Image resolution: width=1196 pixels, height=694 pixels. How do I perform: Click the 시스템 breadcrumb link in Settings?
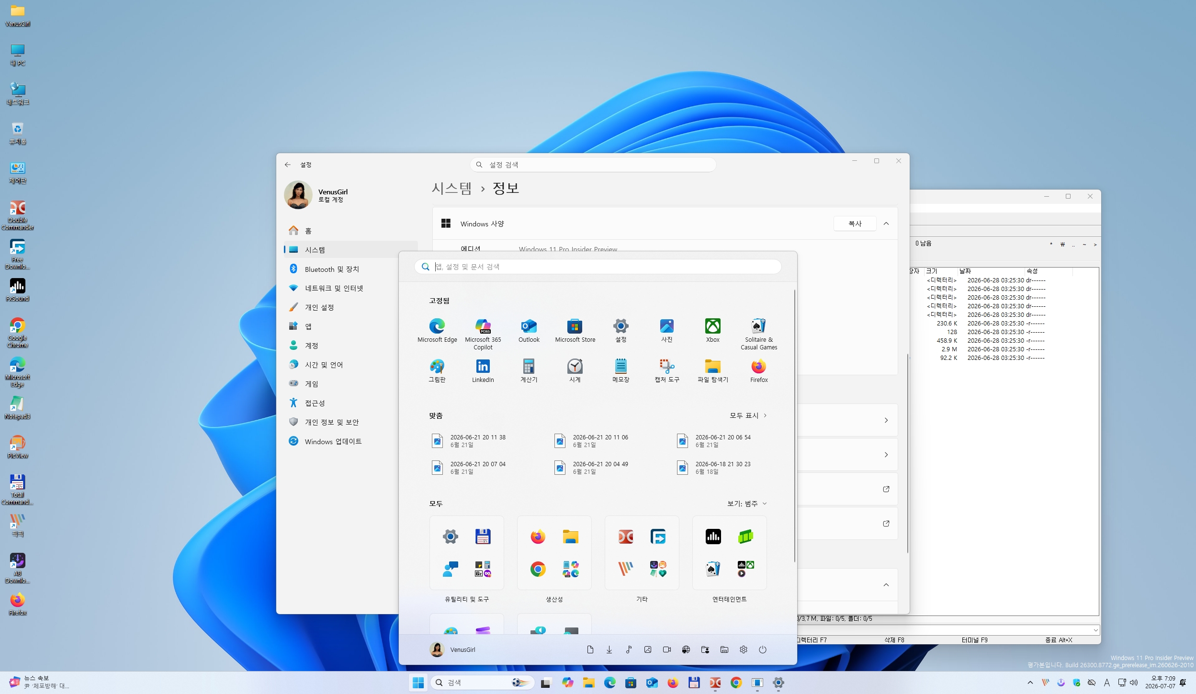[x=451, y=188]
